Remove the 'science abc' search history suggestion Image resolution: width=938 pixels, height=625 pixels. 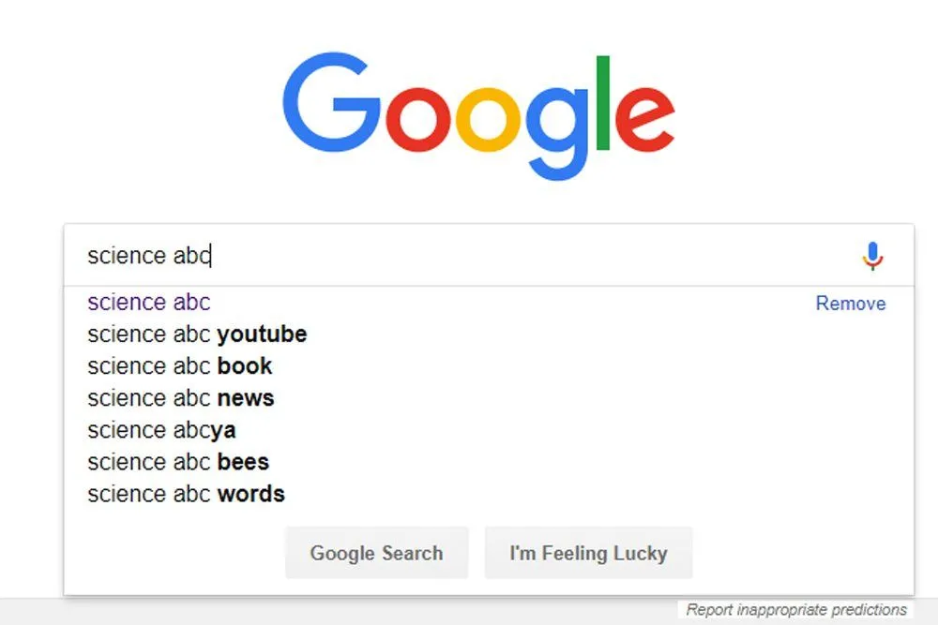[x=850, y=304]
